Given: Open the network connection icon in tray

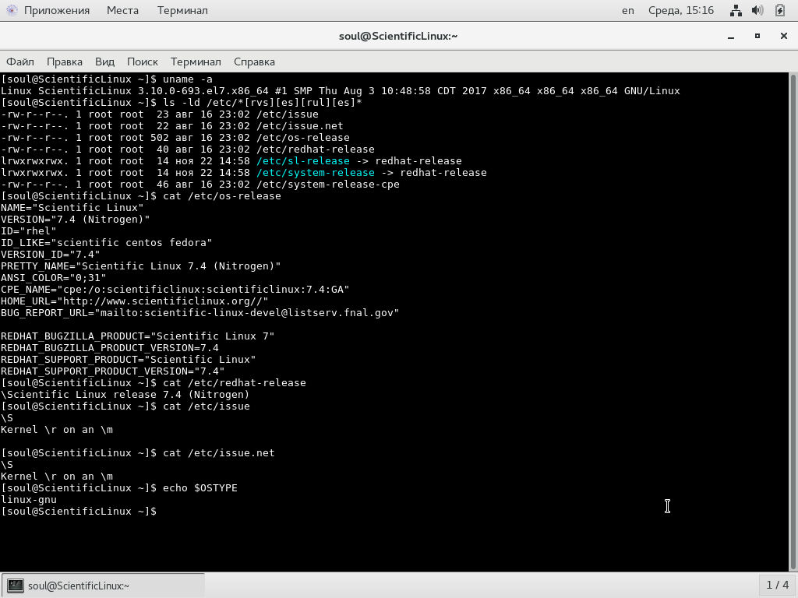Looking at the screenshot, I should [x=736, y=10].
